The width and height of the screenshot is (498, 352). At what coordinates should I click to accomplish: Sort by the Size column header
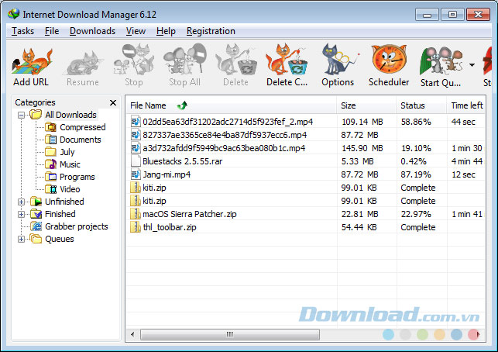coord(349,105)
